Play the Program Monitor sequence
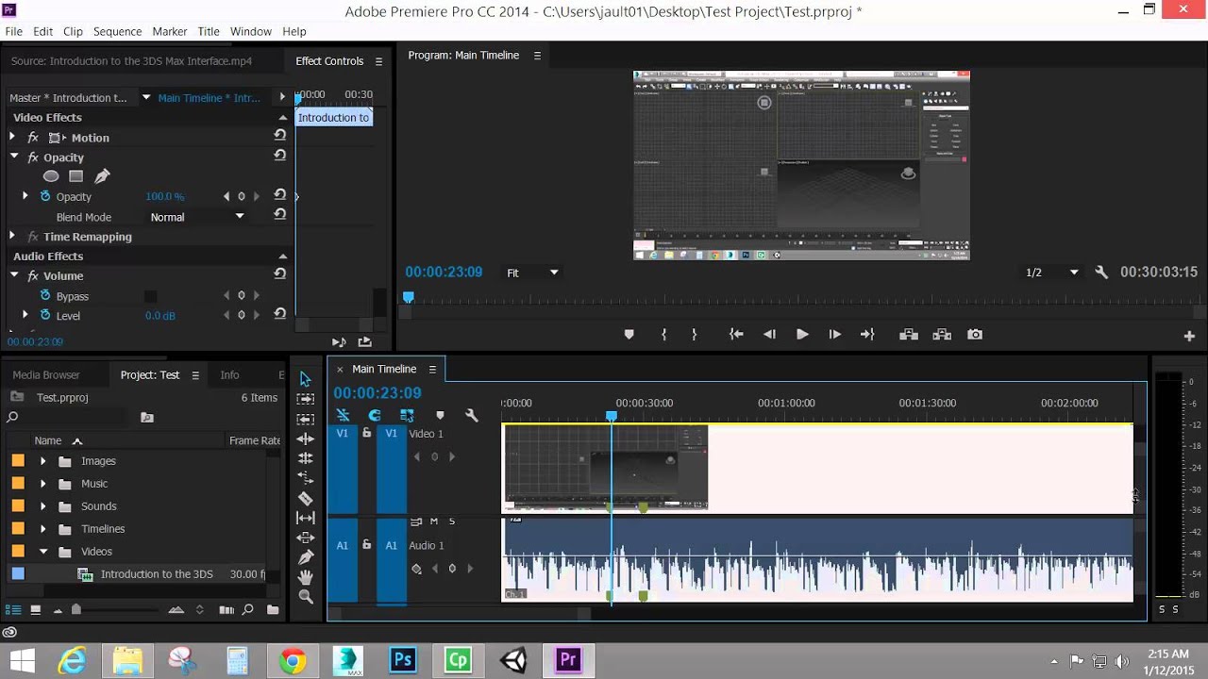Viewport: 1208px width, 679px height. tap(802, 335)
